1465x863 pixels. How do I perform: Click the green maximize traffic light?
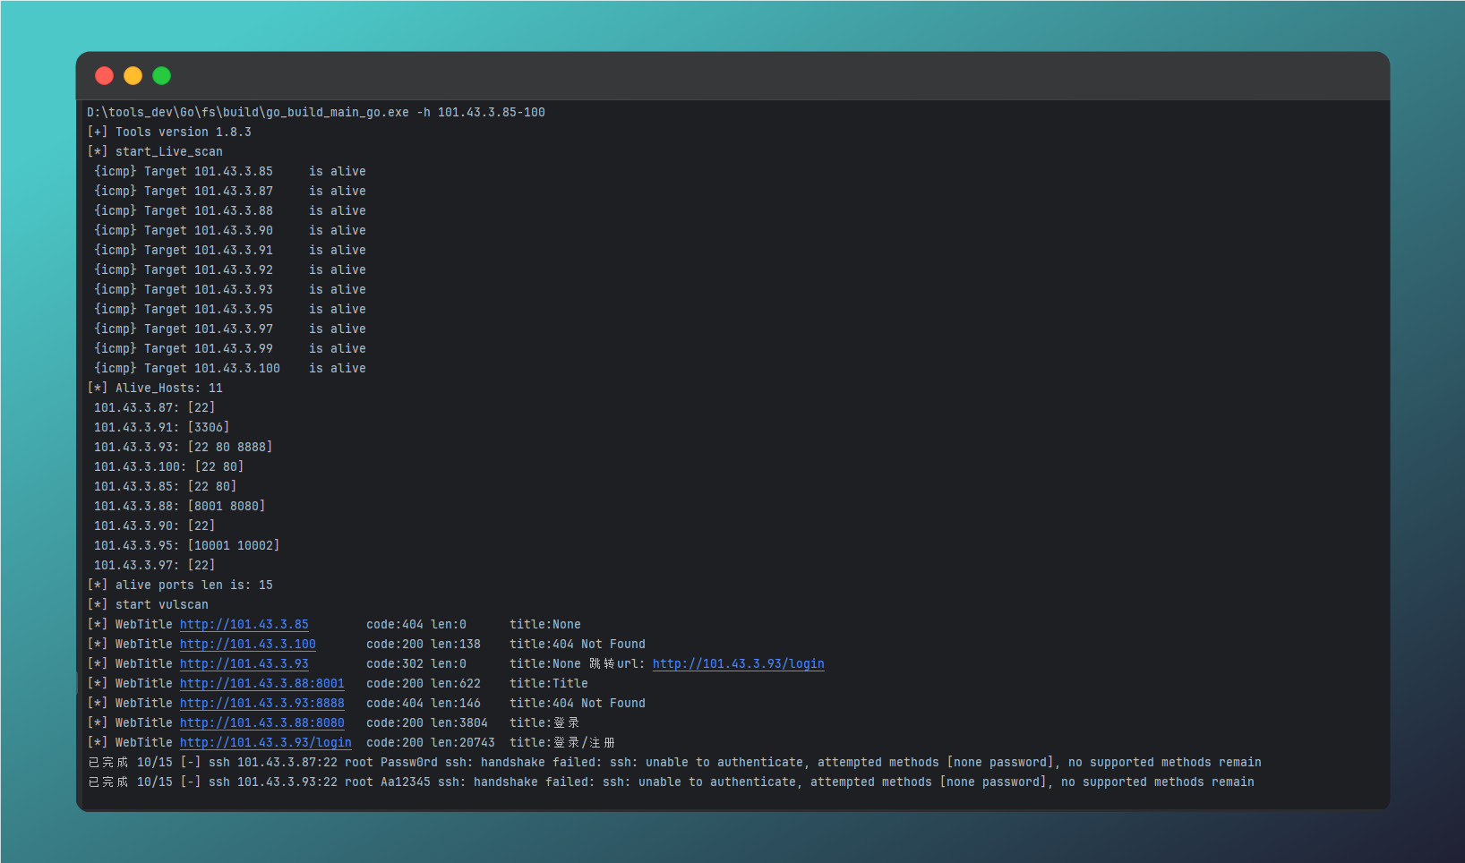pyautogui.click(x=161, y=75)
